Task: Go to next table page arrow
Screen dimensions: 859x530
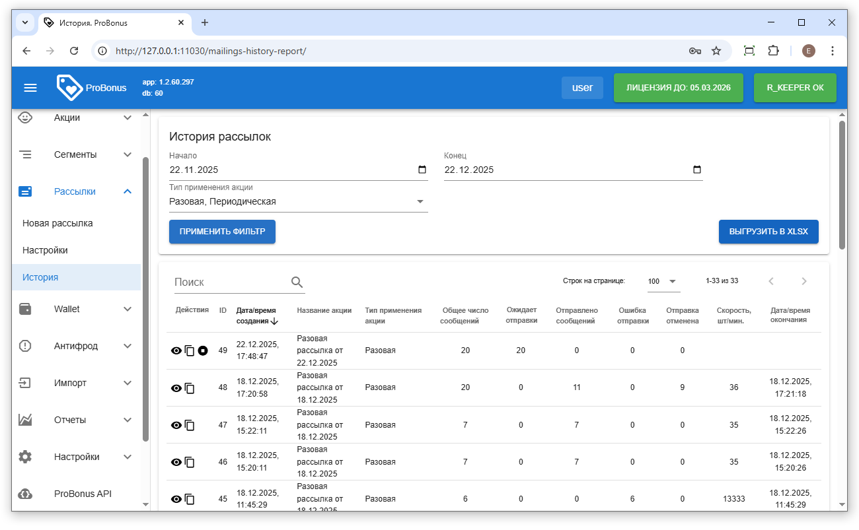Action: click(803, 281)
